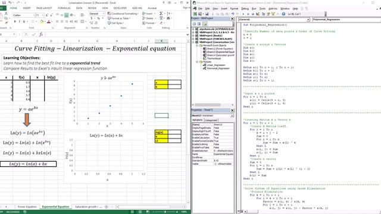The height and width of the screenshot is (214, 381).
Task: Click View Code icon in Project panel
Action: 195,24
